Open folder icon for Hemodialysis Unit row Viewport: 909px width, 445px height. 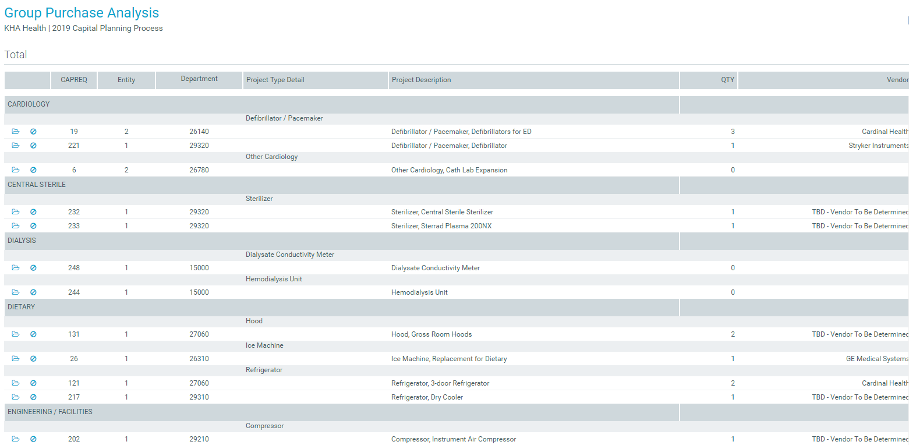[16, 292]
